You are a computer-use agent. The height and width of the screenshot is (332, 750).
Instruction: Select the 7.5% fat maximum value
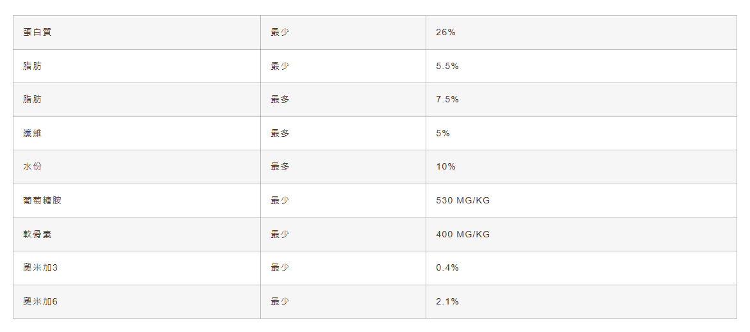[447, 99]
